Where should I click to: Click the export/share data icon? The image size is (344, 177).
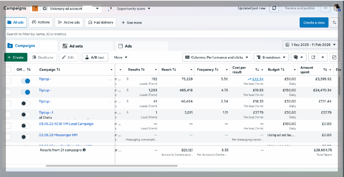pyautogui.click(x=313, y=57)
